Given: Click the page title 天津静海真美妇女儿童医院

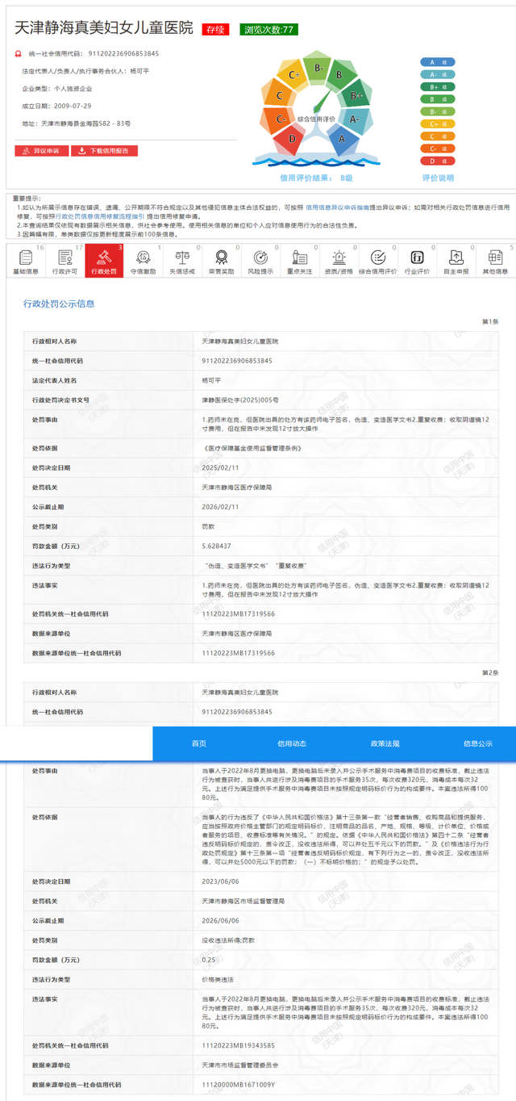Looking at the screenshot, I should click(104, 29).
